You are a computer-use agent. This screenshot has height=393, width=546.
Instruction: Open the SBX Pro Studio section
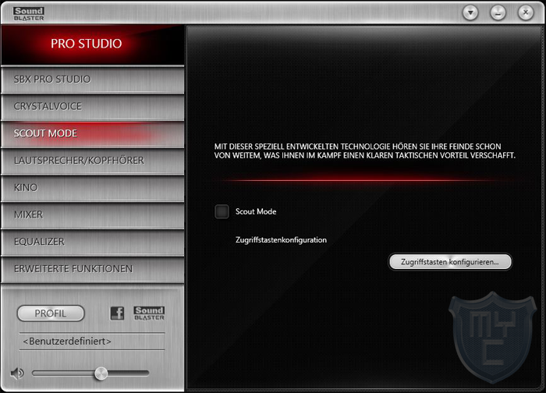coord(92,80)
